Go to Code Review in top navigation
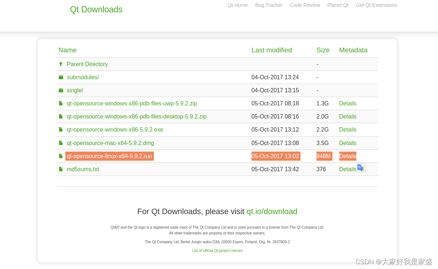This screenshot has height=269, width=438. 305,5
